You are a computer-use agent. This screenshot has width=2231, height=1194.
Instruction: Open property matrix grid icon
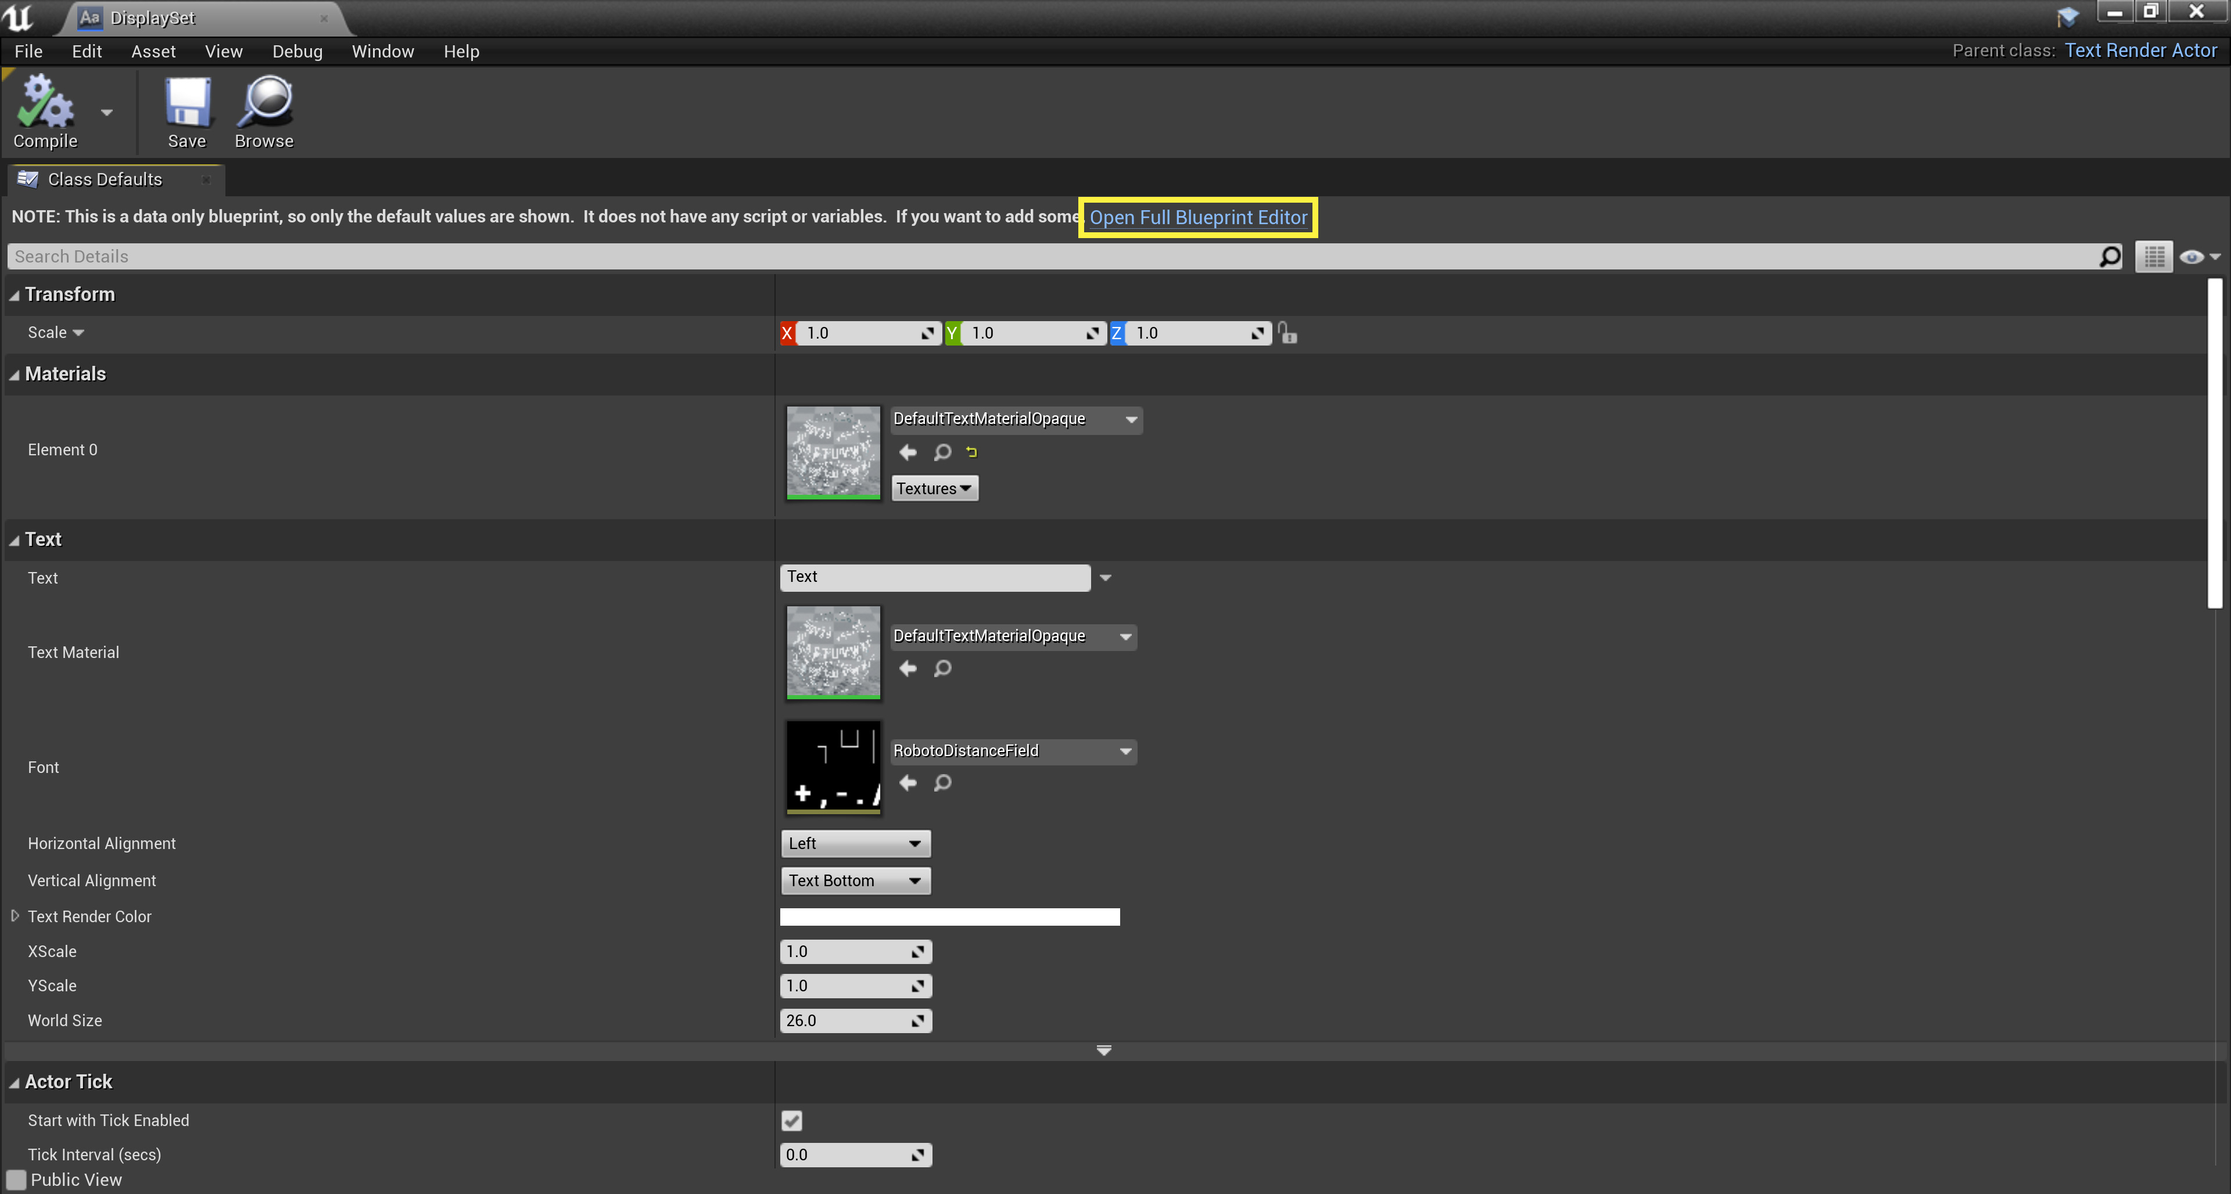pos(2154,256)
